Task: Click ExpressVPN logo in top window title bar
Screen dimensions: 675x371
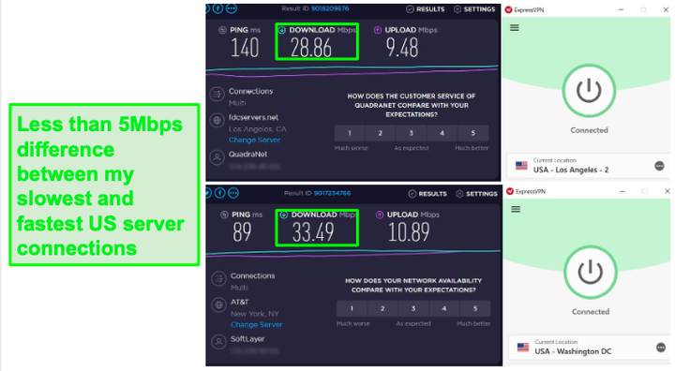Action: click(x=509, y=10)
